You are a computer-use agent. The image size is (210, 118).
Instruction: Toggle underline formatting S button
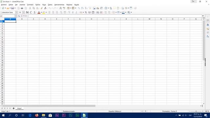click(34, 12)
